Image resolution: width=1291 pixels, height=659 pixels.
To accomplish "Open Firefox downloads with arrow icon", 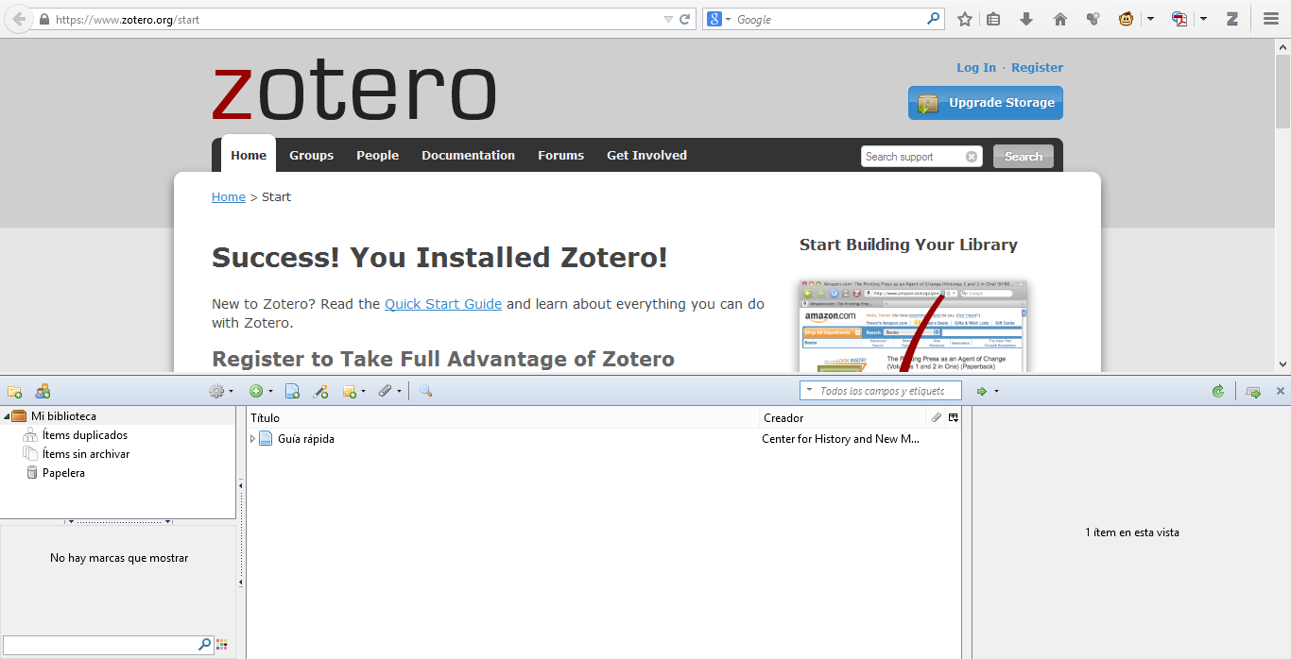I will pyautogui.click(x=1026, y=18).
